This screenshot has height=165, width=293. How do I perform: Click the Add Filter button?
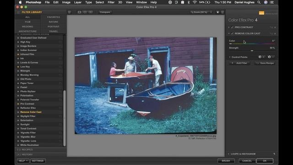[240, 63]
